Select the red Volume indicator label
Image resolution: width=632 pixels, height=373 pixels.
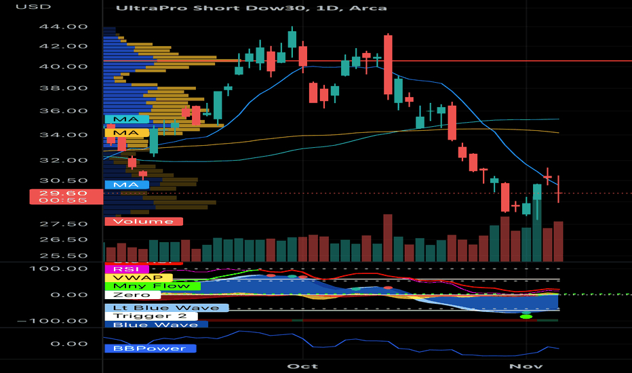tap(144, 221)
